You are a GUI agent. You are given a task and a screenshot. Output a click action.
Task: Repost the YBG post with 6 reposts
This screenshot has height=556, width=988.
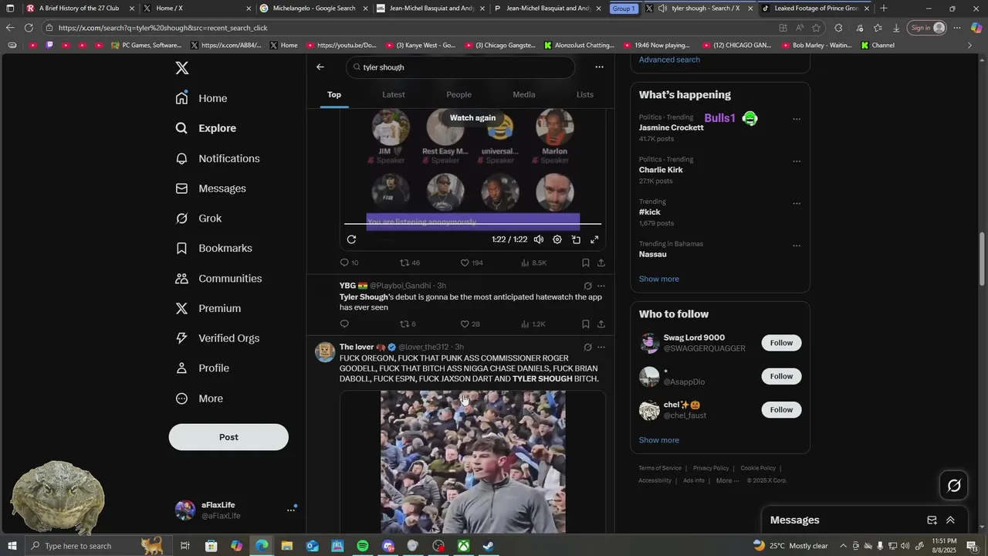click(408, 324)
